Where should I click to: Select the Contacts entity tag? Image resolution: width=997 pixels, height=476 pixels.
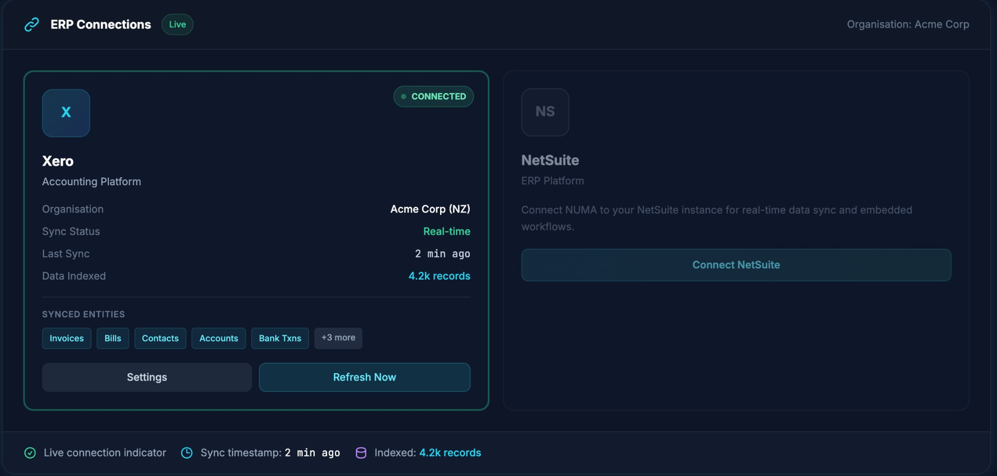(160, 338)
